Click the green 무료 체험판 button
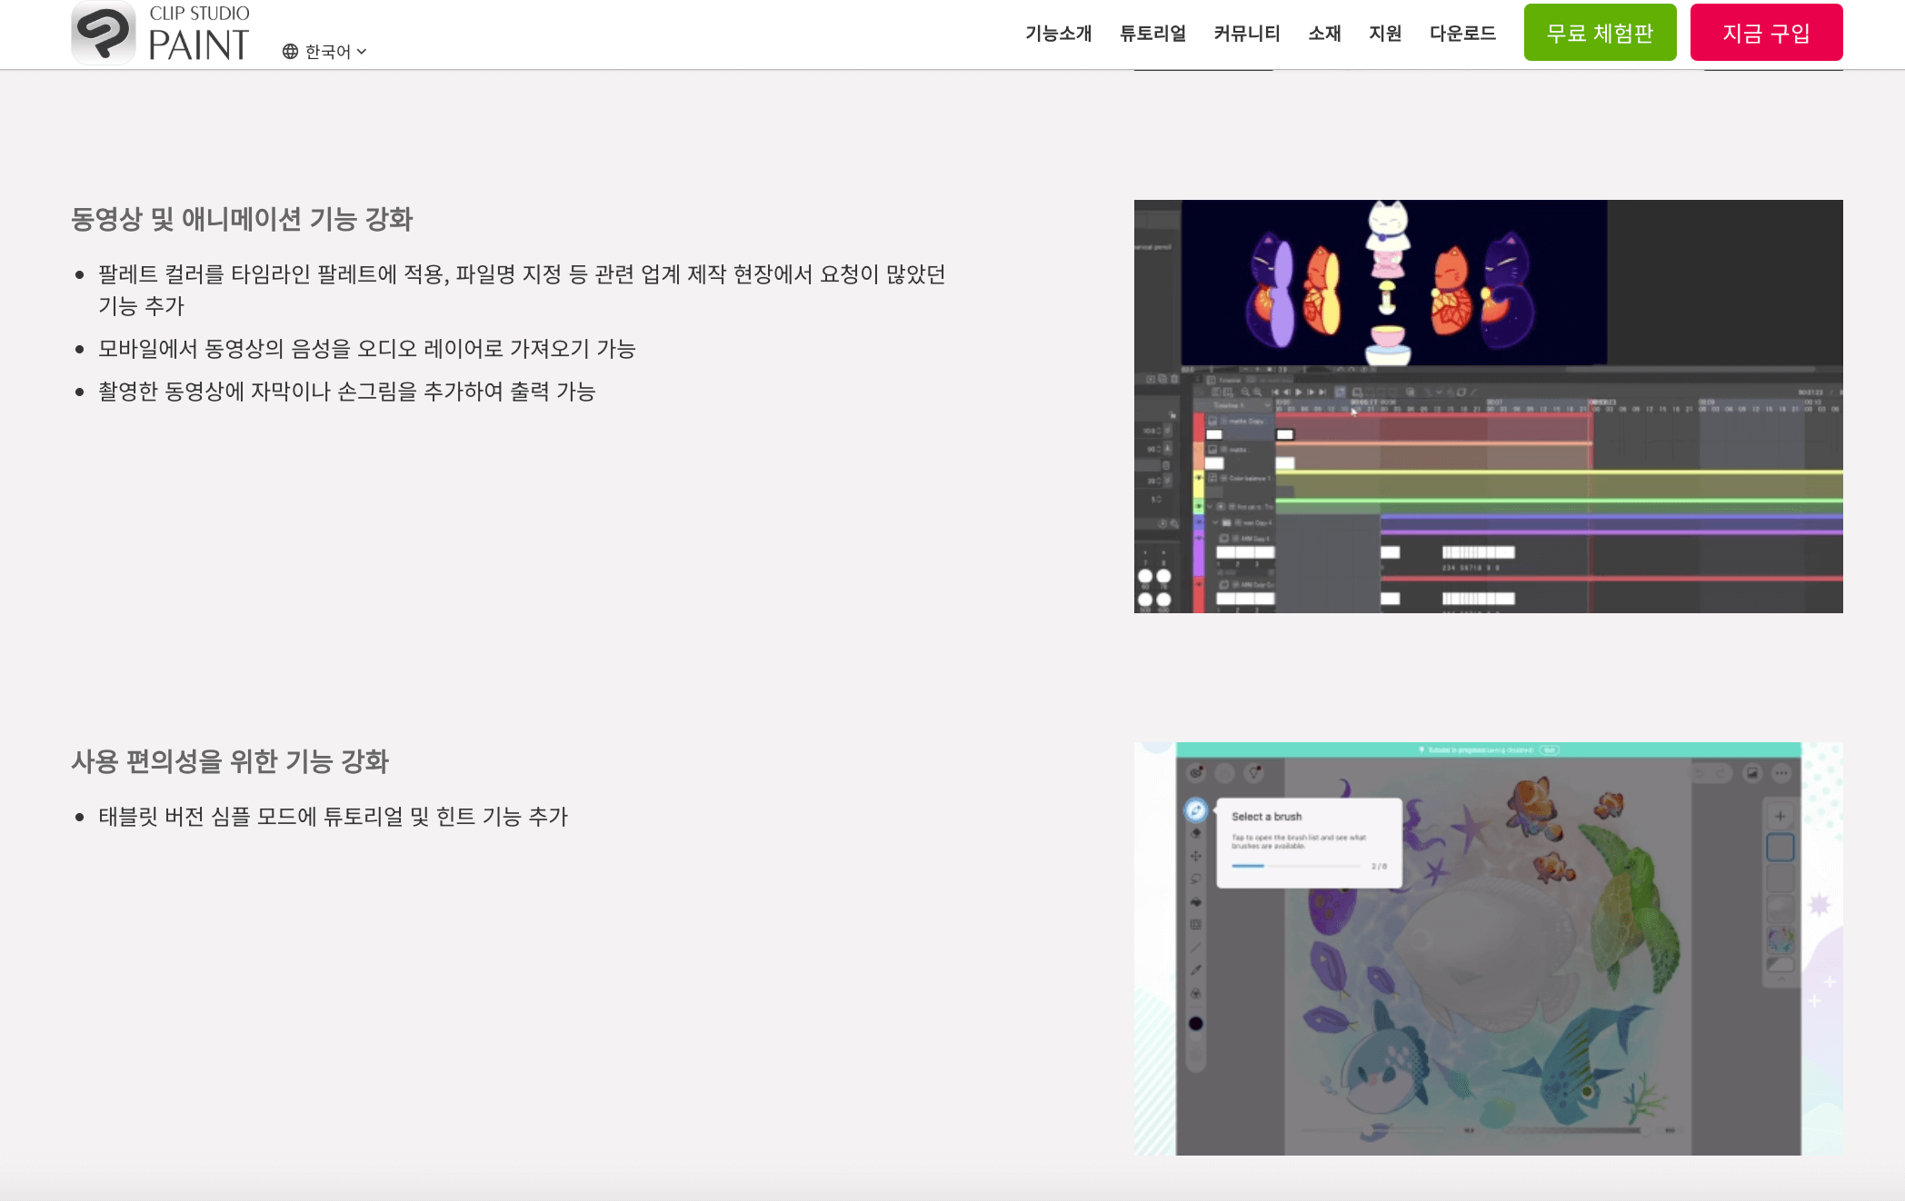This screenshot has height=1201, width=1905. 1600,33
